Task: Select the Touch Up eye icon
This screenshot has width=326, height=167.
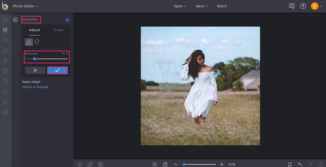Action: pyautogui.click(x=5, y=40)
